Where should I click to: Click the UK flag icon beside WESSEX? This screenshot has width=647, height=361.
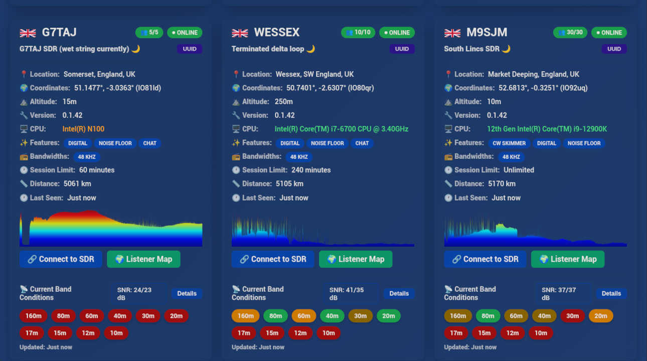pyautogui.click(x=240, y=33)
